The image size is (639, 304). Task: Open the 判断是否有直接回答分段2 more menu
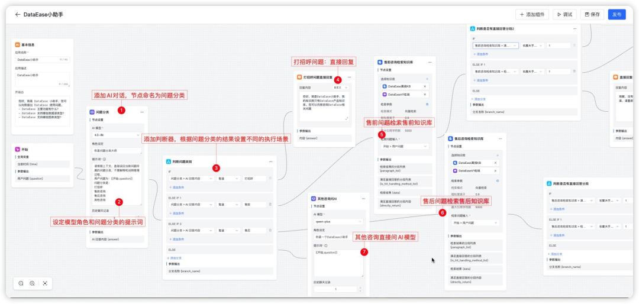coord(575,29)
